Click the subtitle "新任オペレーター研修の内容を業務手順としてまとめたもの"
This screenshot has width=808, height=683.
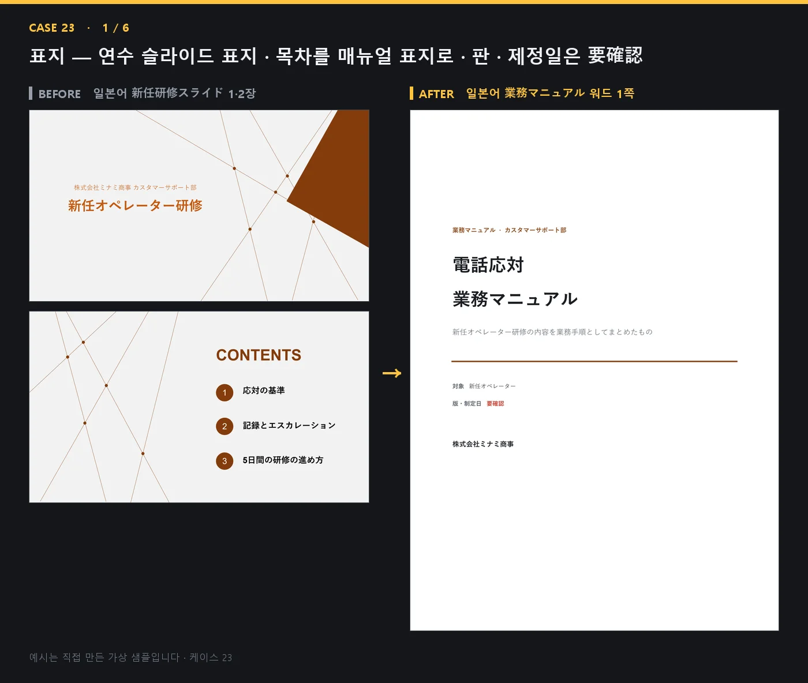coord(552,332)
